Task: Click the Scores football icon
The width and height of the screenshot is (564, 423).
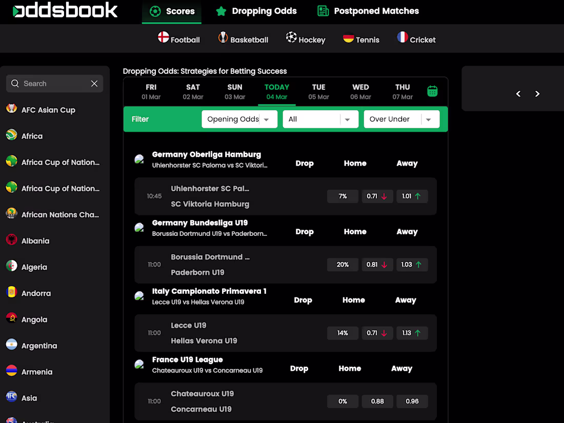Action: point(155,11)
